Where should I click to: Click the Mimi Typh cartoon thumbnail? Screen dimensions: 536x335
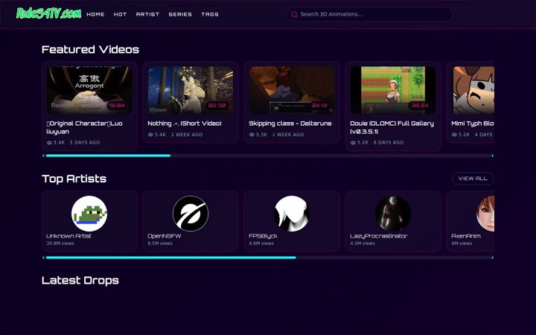473,90
